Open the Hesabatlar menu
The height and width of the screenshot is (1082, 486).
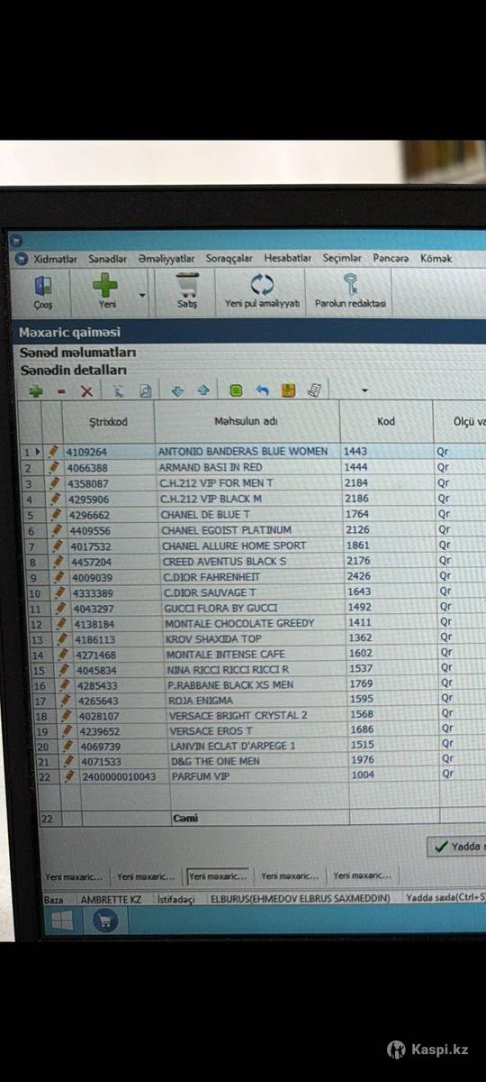pos(288,259)
